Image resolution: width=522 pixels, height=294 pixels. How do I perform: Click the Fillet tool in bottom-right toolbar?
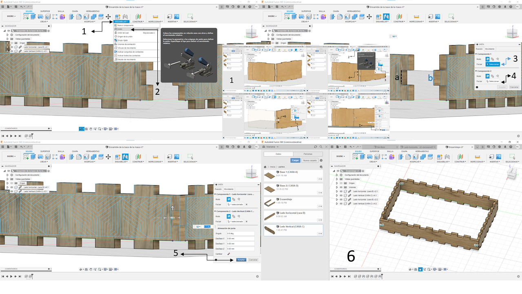click(407, 157)
